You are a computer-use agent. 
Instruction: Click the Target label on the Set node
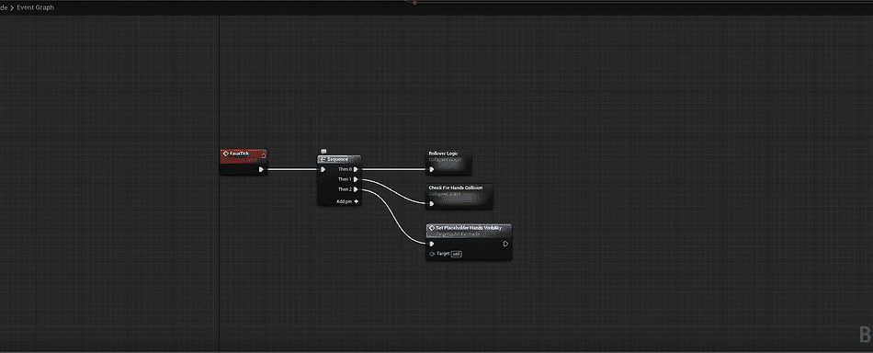[443, 254]
